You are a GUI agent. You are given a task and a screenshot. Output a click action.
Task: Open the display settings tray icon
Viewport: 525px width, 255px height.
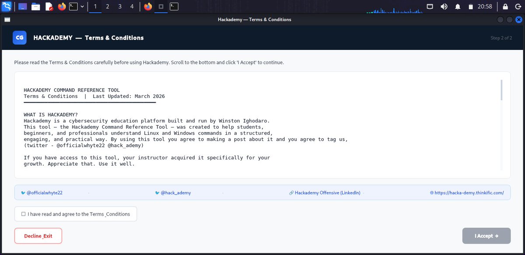tap(430, 7)
